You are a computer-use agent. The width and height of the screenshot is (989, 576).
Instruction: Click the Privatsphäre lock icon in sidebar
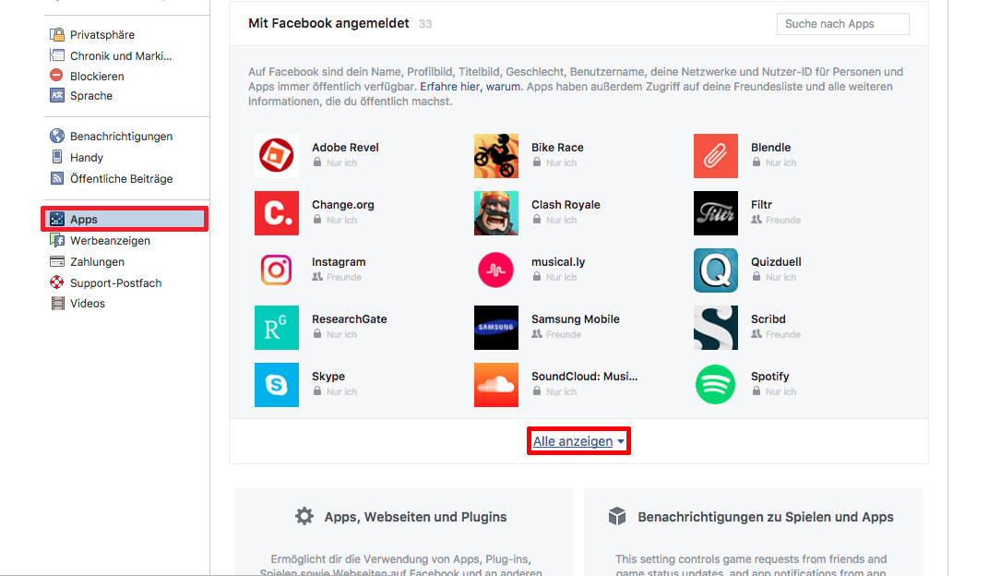[x=57, y=34]
